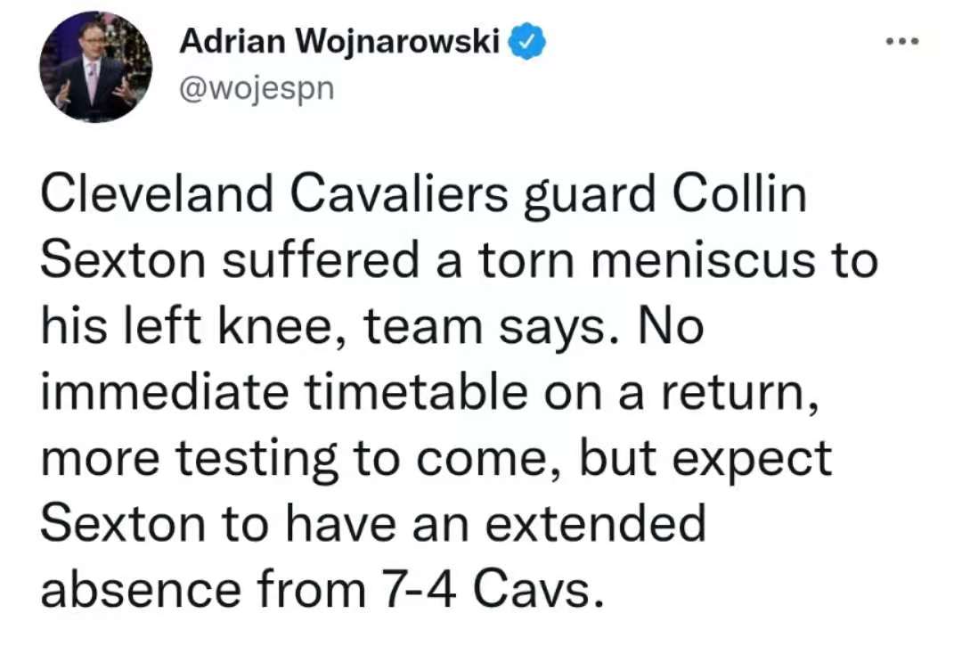The image size is (962, 646).
Task: Open the tweet's three-dot more options menu
Action: click(902, 42)
